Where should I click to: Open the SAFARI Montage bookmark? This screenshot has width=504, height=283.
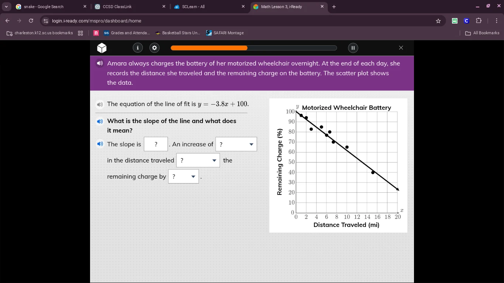(225, 33)
